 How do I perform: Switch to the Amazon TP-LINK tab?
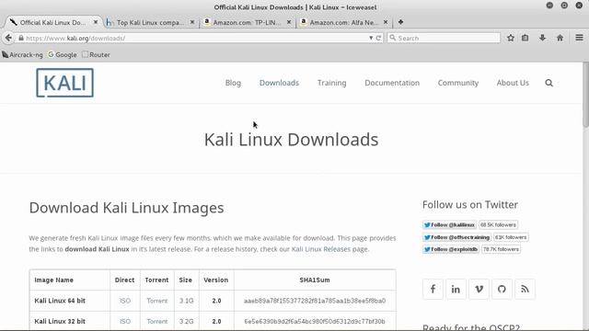[247, 22]
